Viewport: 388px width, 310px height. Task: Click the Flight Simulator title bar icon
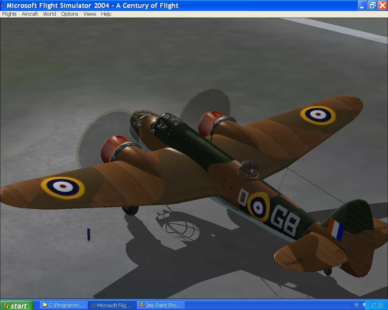click(x=3, y=5)
